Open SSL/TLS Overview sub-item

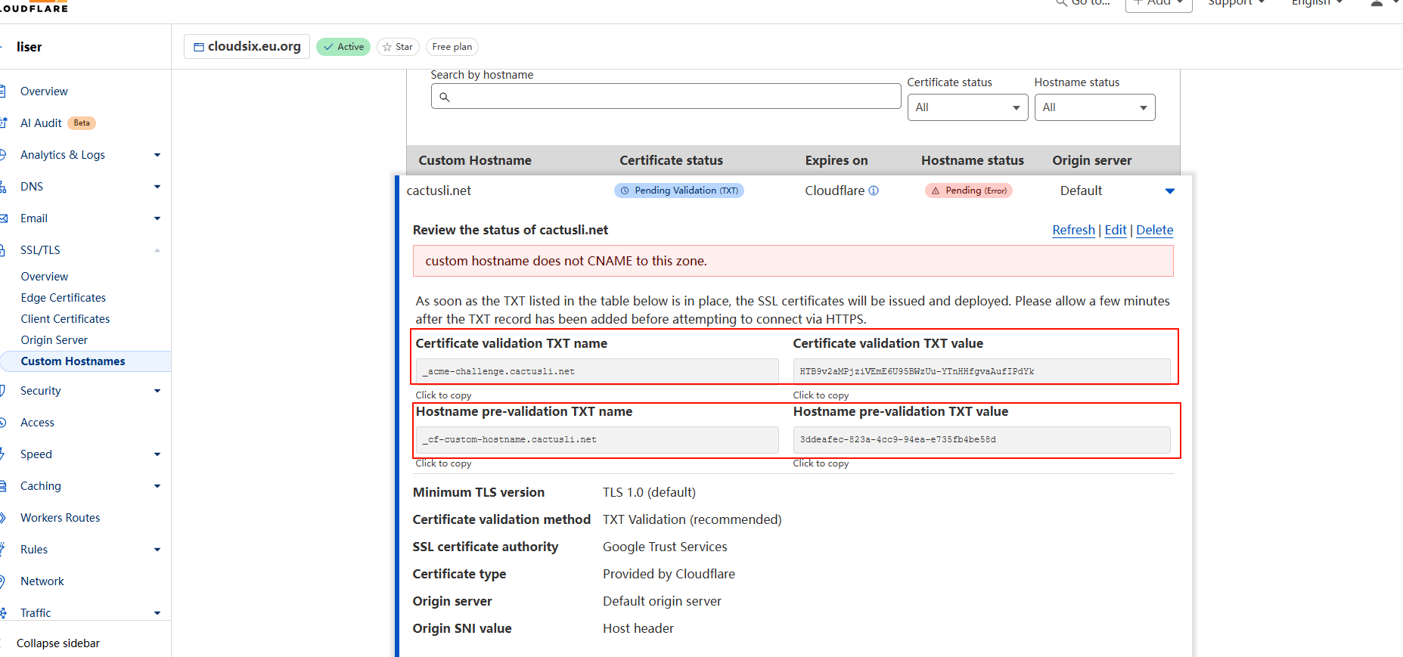(x=45, y=277)
